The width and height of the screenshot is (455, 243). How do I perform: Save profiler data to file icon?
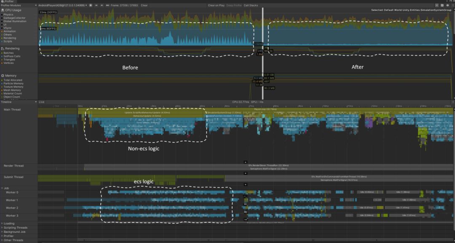pyautogui.click(x=442, y=5)
